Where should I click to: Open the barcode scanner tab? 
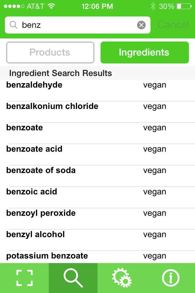point(24,278)
